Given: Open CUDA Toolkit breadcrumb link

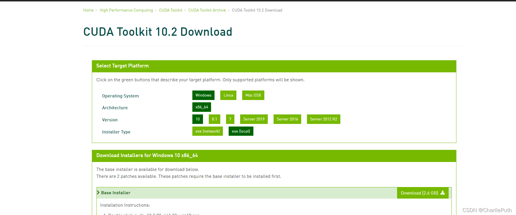Looking at the screenshot, I should click(x=171, y=10).
